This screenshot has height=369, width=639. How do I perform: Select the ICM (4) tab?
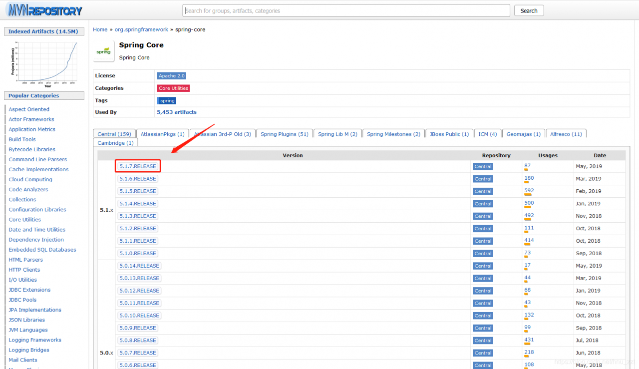[x=488, y=134]
